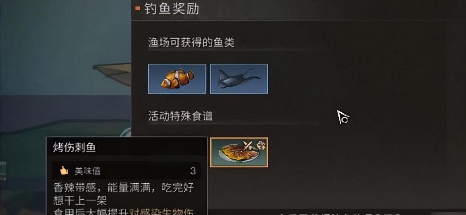Click the 想干上一架 description line
Image resolution: width=466 pixels, height=215 pixels.
[80, 200]
